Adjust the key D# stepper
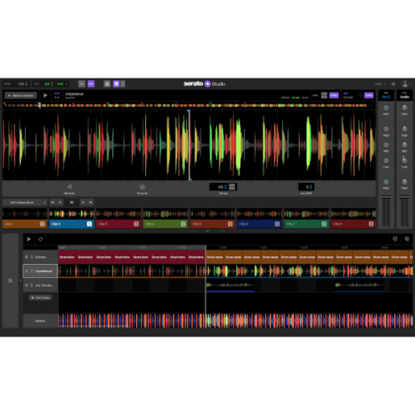The height and width of the screenshot is (415, 415). 52,84
